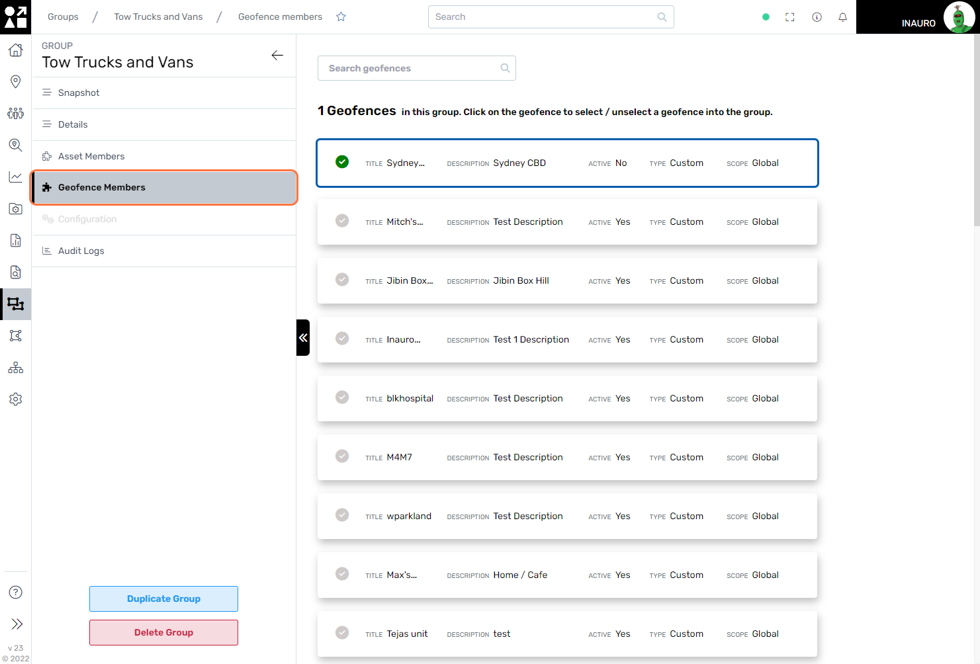Viewport: 980px width, 664px height.
Task: Select the wparkland geofence checkmark
Action: pos(342,515)
